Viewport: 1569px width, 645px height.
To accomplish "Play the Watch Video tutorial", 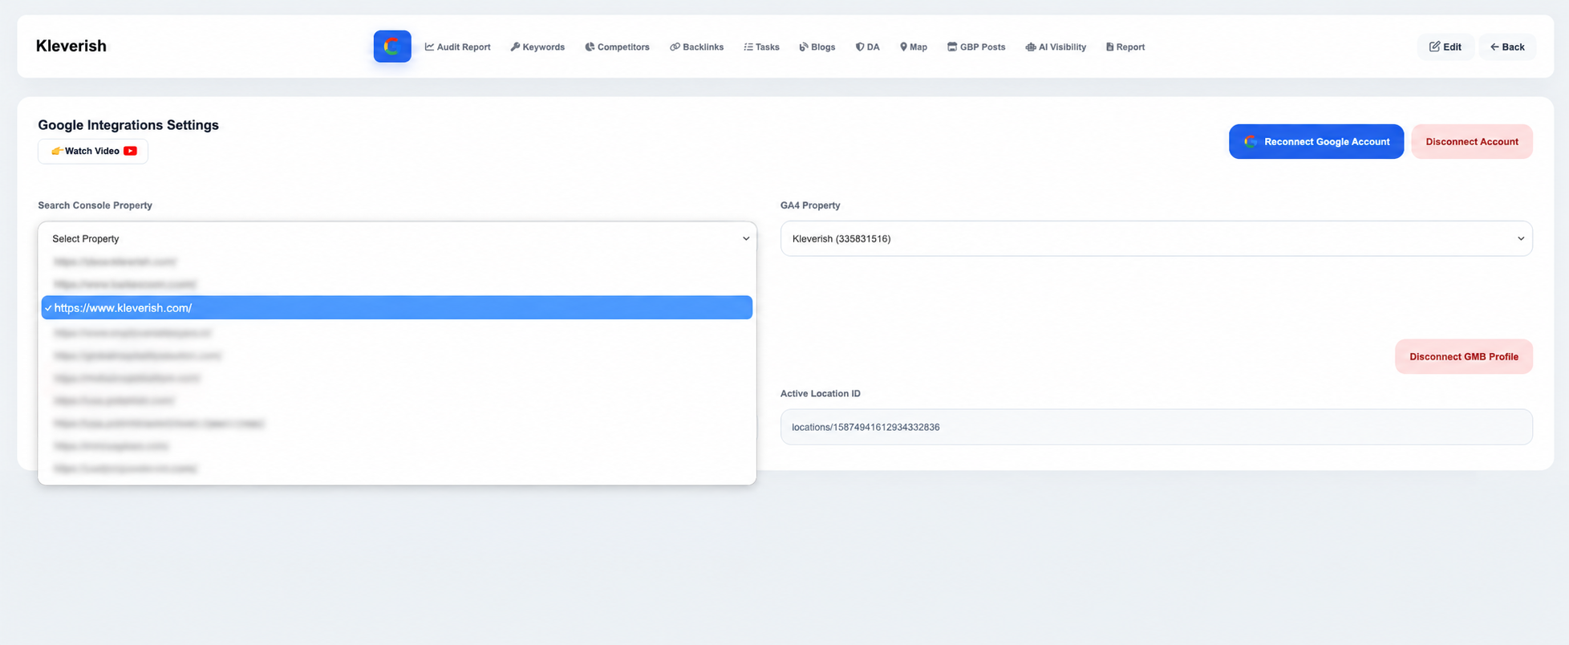I will [93, 151].
